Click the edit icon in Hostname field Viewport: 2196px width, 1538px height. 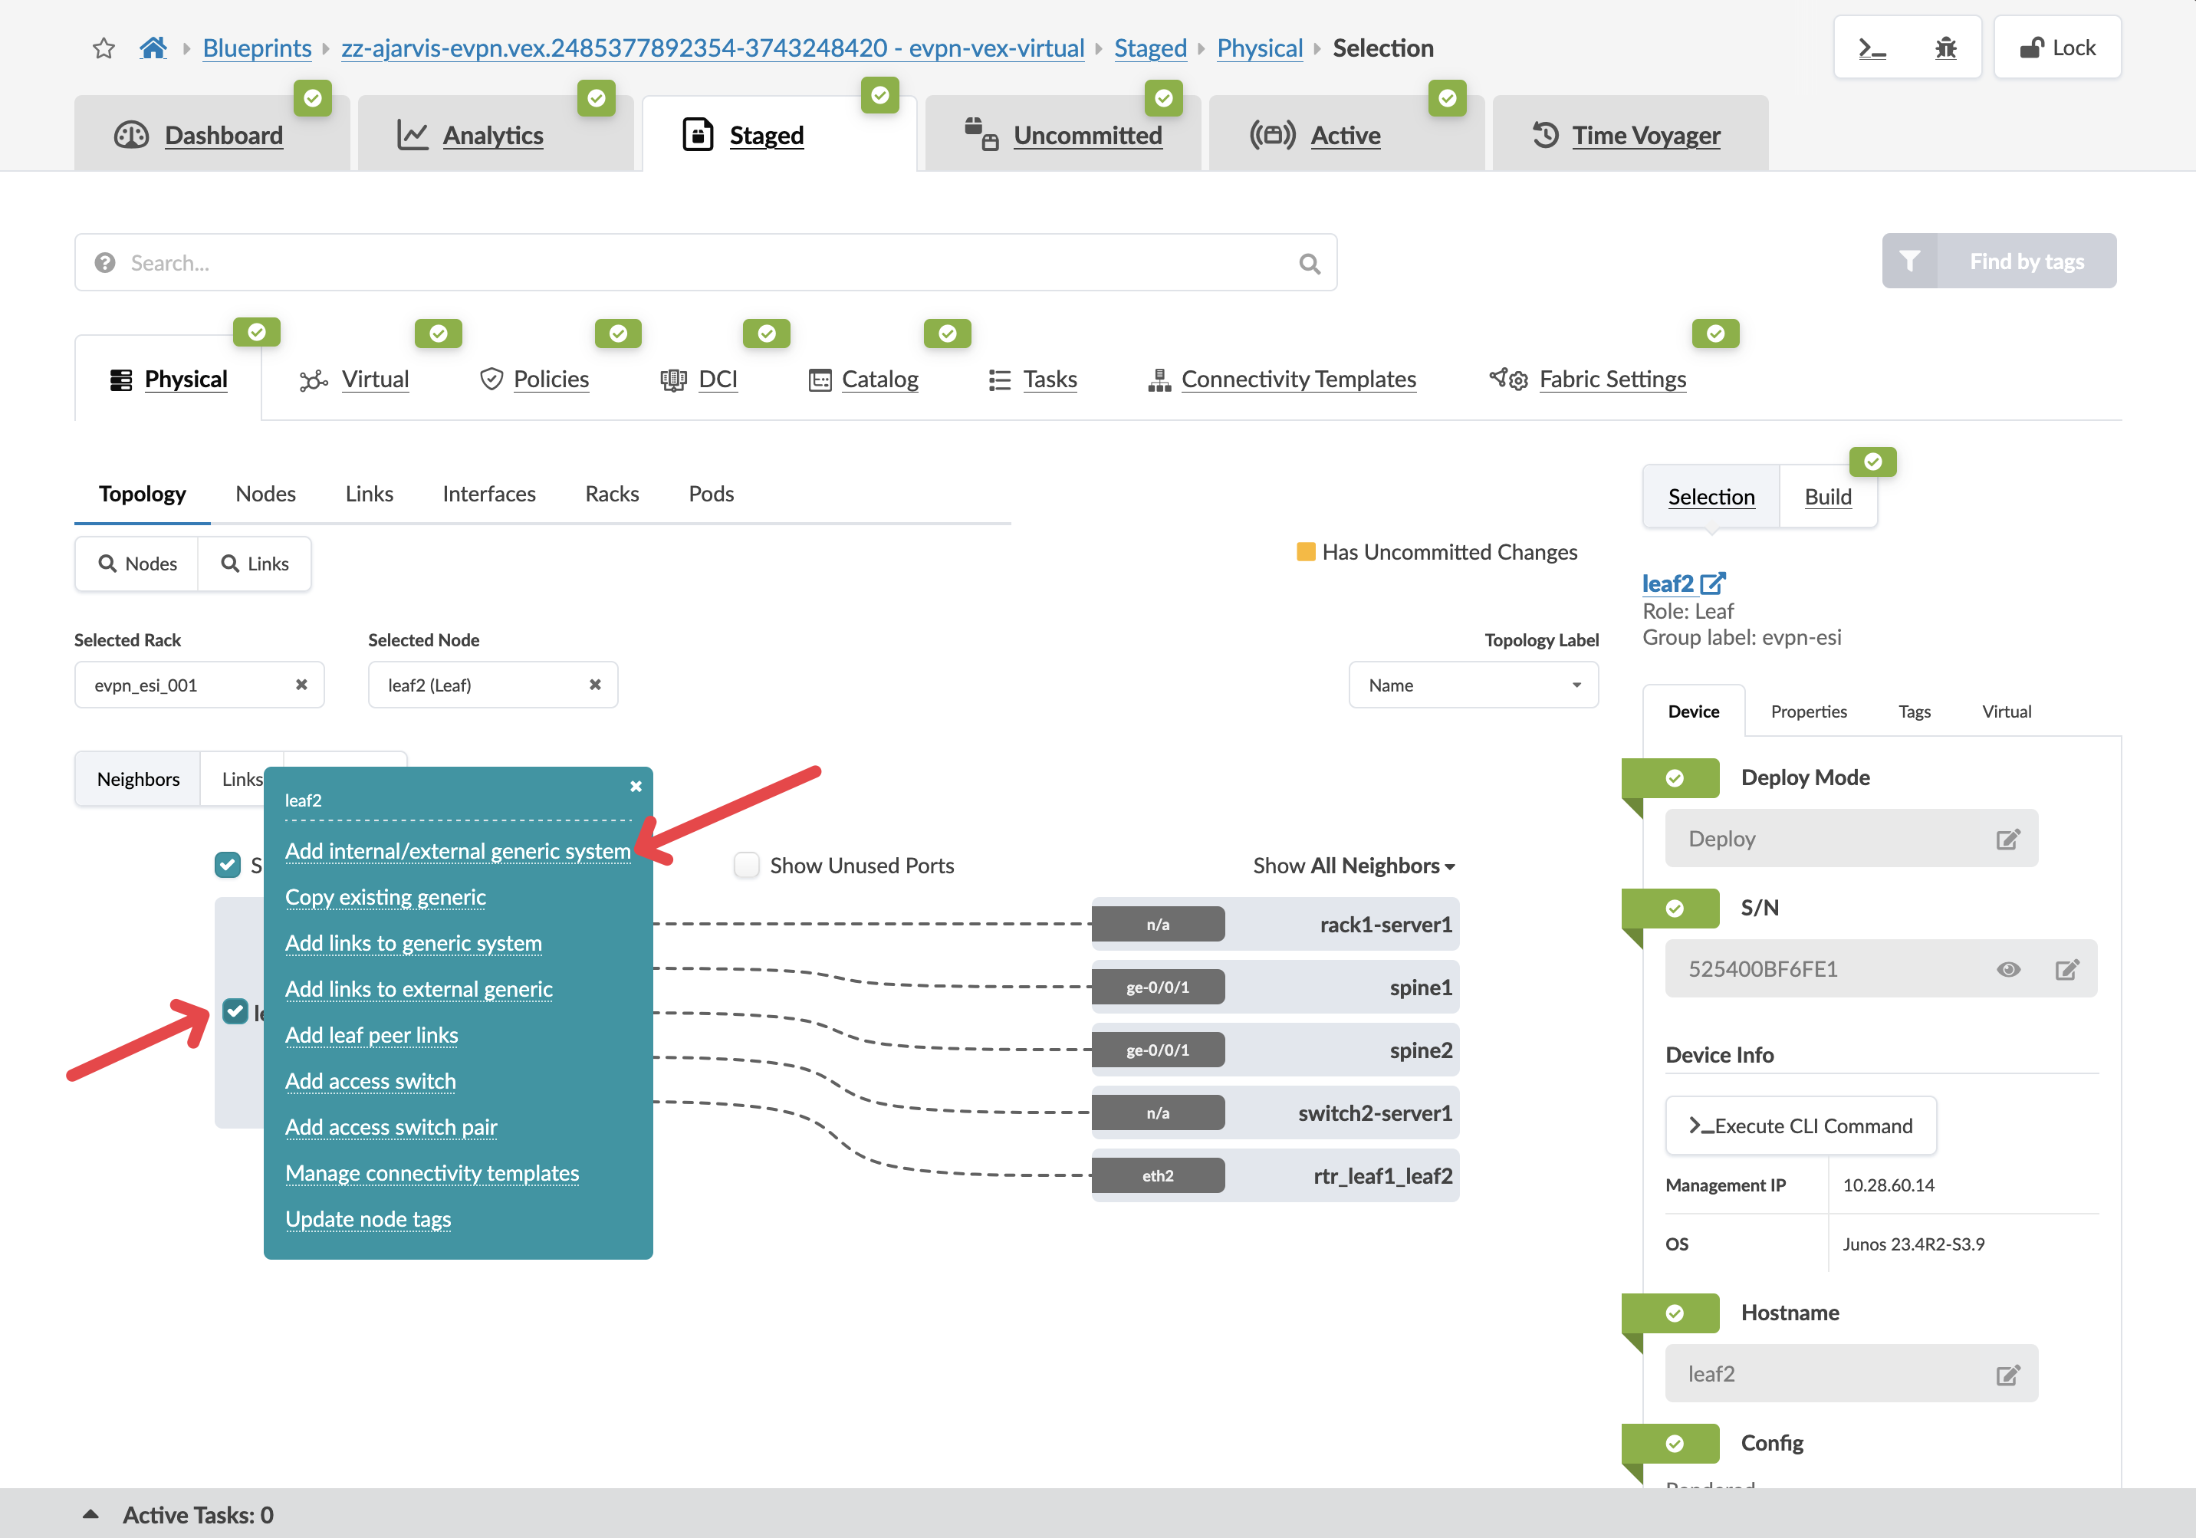tap(2007, 1375)
